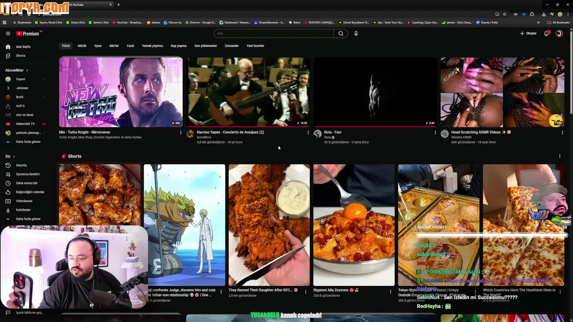Image resolution: width=573 pixels, height=322 pixels.
Task: Open Narciso Yepes Concierto de Aranjuez thumbnail
Action: pyautogui.click(x=248, y=92)
